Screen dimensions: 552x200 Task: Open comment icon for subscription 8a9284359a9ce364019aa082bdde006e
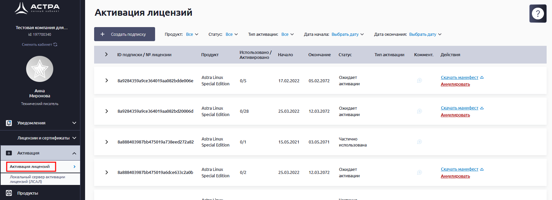(419, 81)
